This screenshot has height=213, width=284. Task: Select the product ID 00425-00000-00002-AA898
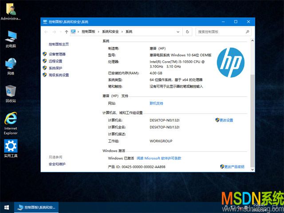(x=143, y=167)
